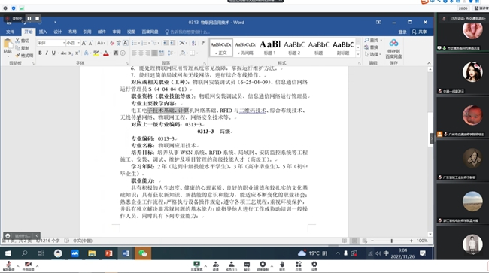Toggle Underline formatting
489x273 pixels.
(x=53, y=53)
